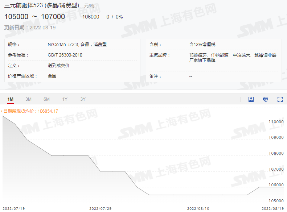
Task: Click the average price 106000 value
Action: 91,17
